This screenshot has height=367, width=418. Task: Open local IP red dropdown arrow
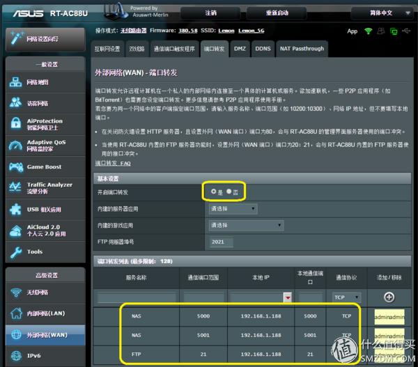pyautogui.click(x=287, y=297)
